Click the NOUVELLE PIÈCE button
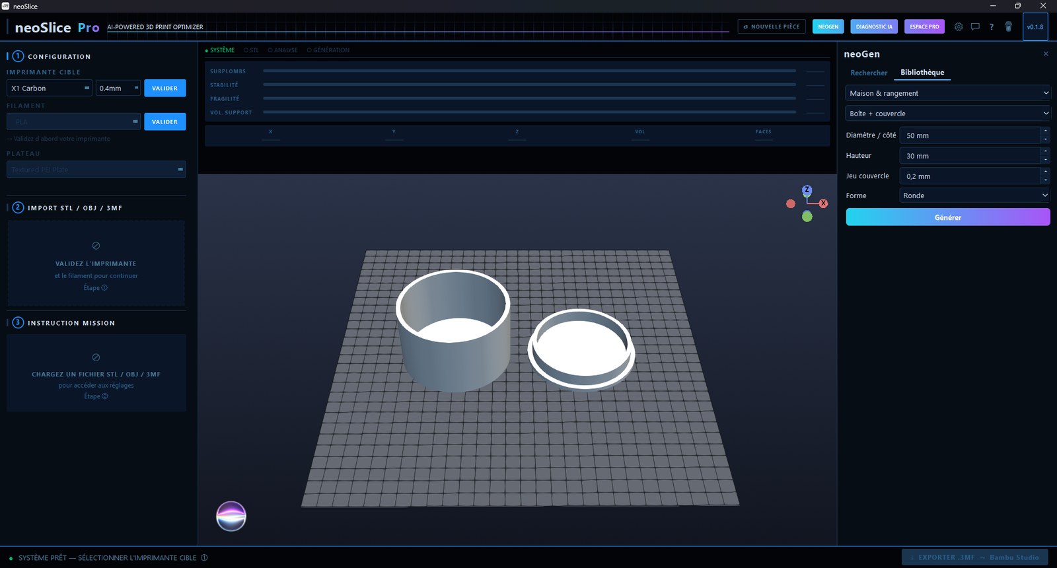Viewport: 1057px width, 568px height. (772, 27)
